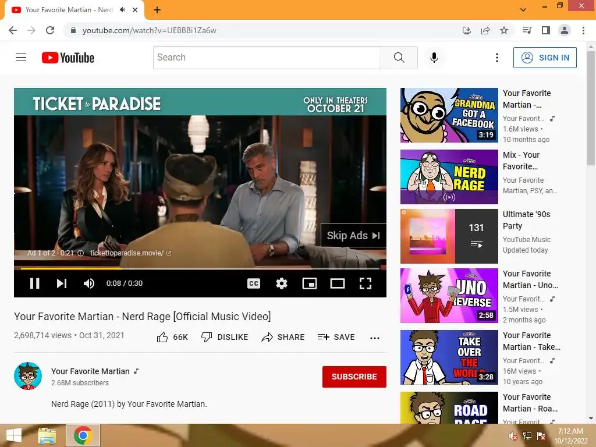Skip to next video using next button
Viewport: 596px width, 447px height.
pos(62,283)
